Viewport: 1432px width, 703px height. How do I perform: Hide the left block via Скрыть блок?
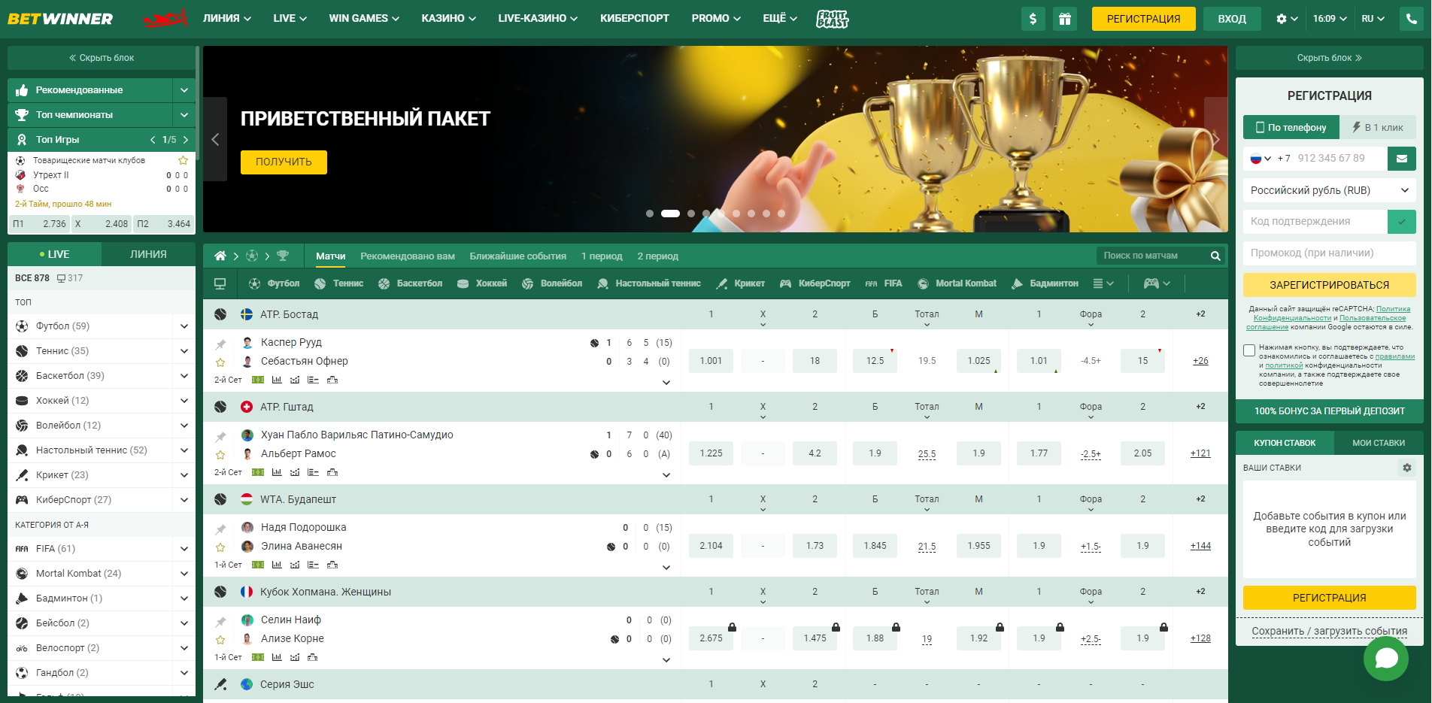click(x=102, y=58)
